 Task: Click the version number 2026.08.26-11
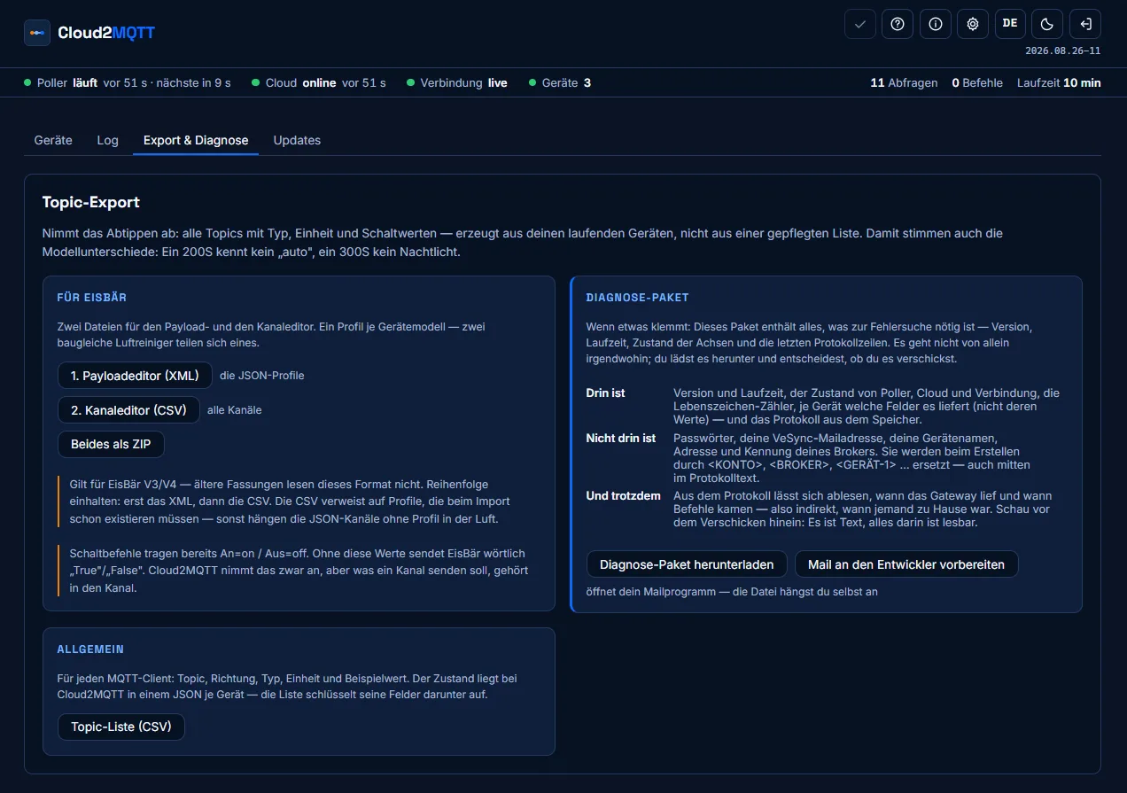click(x=1063, y=51)
